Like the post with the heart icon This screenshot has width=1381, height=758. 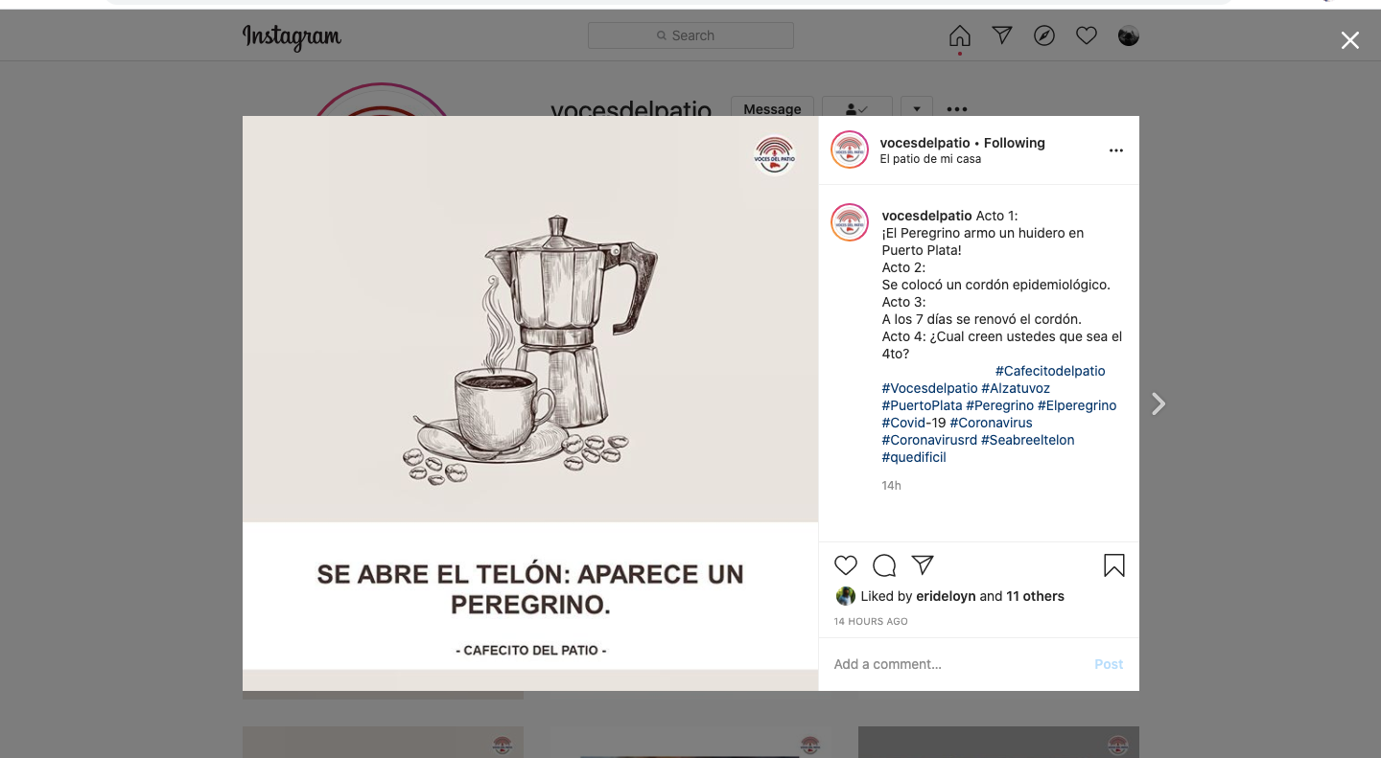(x=845, y=565)
